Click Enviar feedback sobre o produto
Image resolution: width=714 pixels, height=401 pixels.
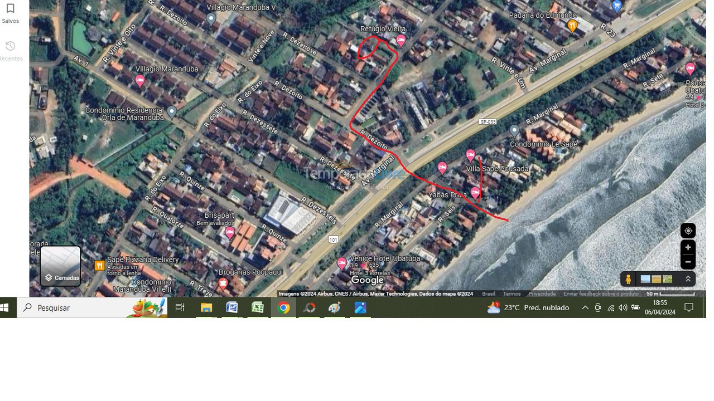point(600,294)
